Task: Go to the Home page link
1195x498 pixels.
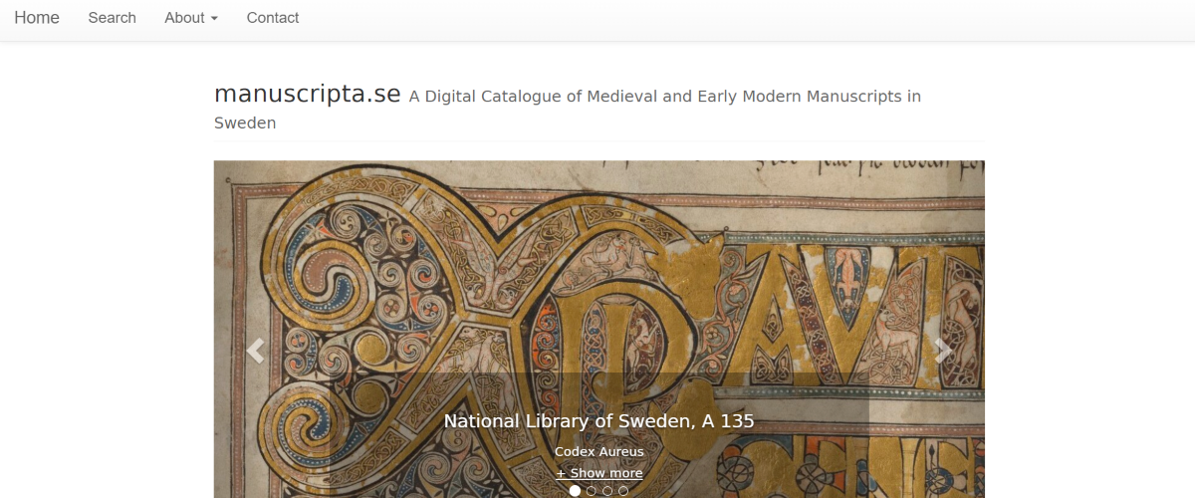Action: pos(37,18)
